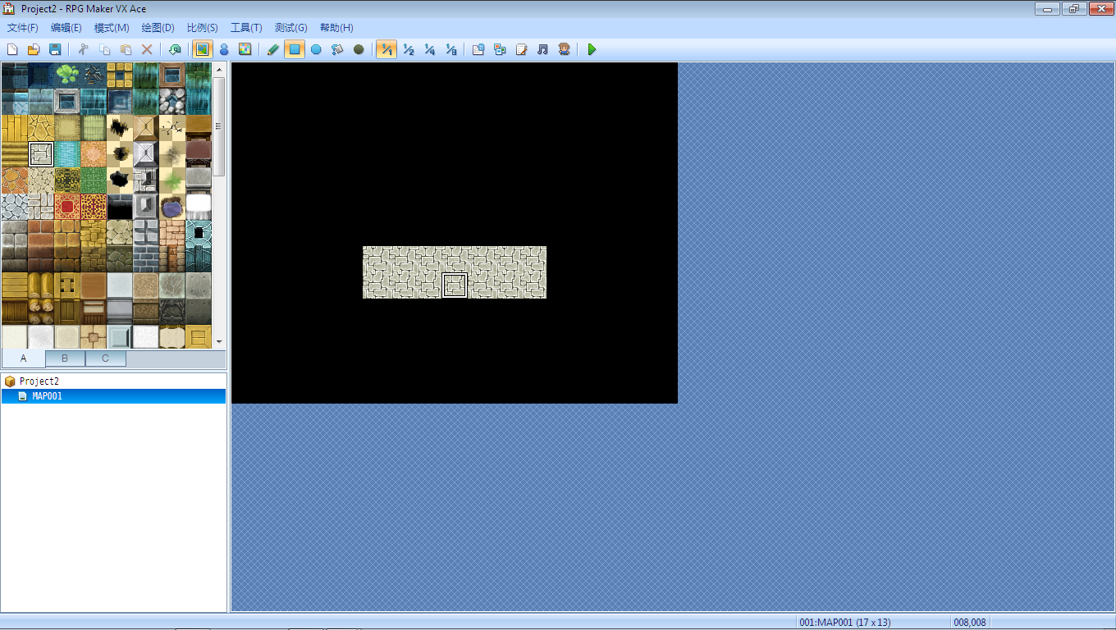Screen dimensions: 1116x630
Task: Select the Shadow Pen tool
Action: tap(359, 50)
